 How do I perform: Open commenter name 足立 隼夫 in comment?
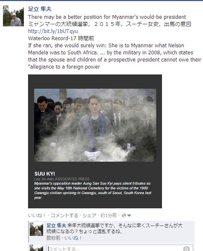tap(56, 225)
